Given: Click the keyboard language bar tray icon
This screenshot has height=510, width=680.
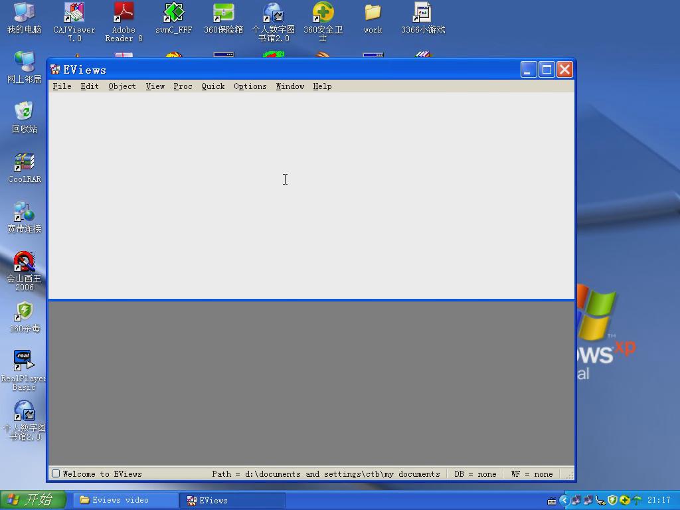Looking at the screenshot, I should pos(552,501).
